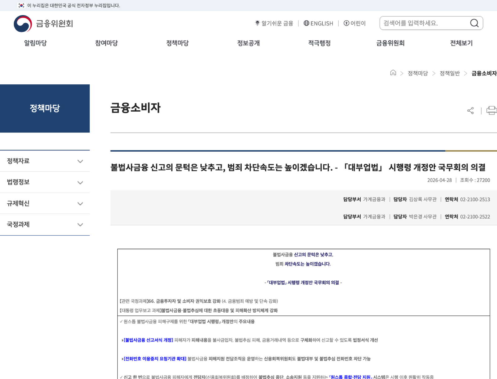Open the 정보공개 menu
Screen dimensions: 497x379
248,43
